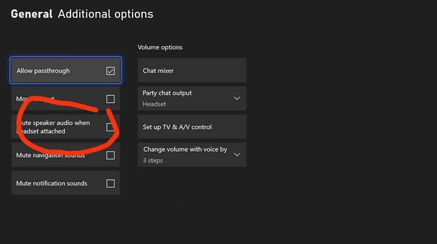Open the Change volume with voice chevron
This screenshot has height=244, width=437.
[237, 155]
